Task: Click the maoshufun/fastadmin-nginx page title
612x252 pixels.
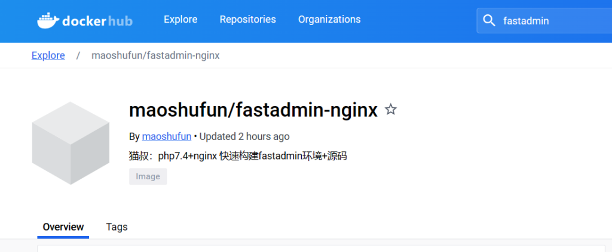Action: 253,110
